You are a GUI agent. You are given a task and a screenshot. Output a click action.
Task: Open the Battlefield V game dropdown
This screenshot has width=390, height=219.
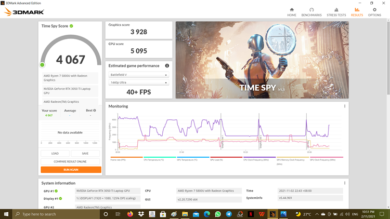pos(139,75)
